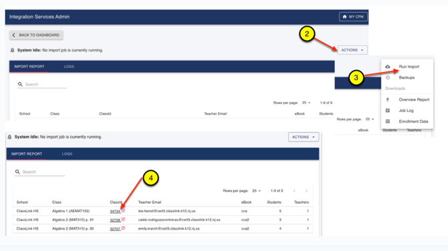The height and width of the screenshot is (251, 448).
Task: Sort by Teacher Email in upper table
Action: pyautogui.click(x=215, y=113)
